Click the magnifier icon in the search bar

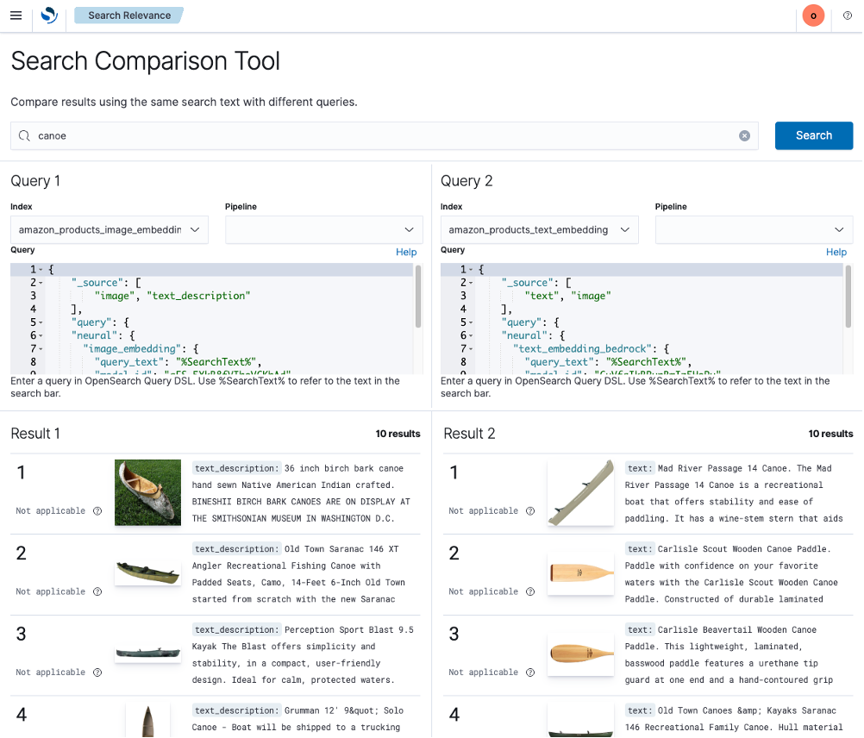coord(24,135)
